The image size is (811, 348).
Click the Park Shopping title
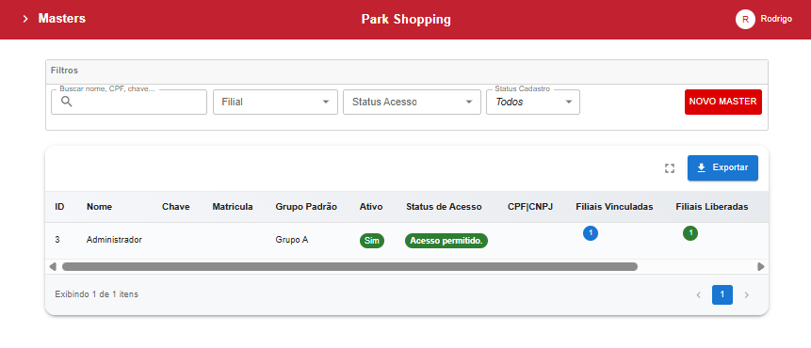tap(406, 20)
